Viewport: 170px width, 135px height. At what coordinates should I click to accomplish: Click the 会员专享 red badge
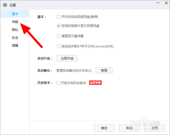[x=95, y=83]
